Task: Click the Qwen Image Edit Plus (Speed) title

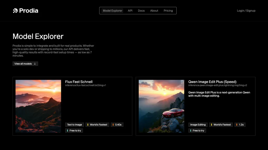Action: (212, 82)
